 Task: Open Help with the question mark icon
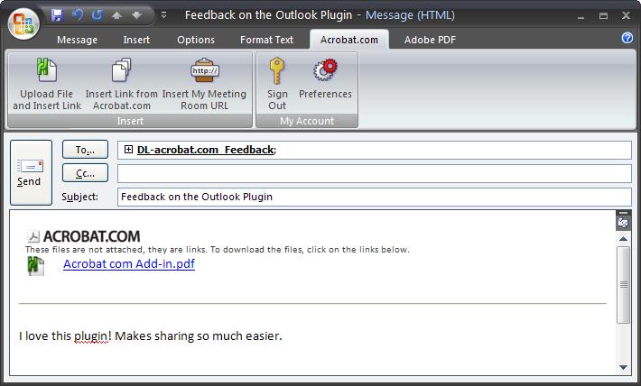click(627, 38)
